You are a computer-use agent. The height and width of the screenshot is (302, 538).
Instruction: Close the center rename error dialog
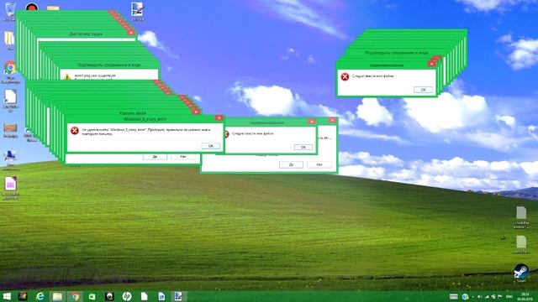312,121
